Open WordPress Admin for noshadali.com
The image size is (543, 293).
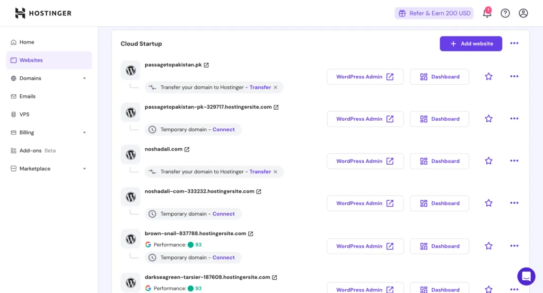[365, 161]
